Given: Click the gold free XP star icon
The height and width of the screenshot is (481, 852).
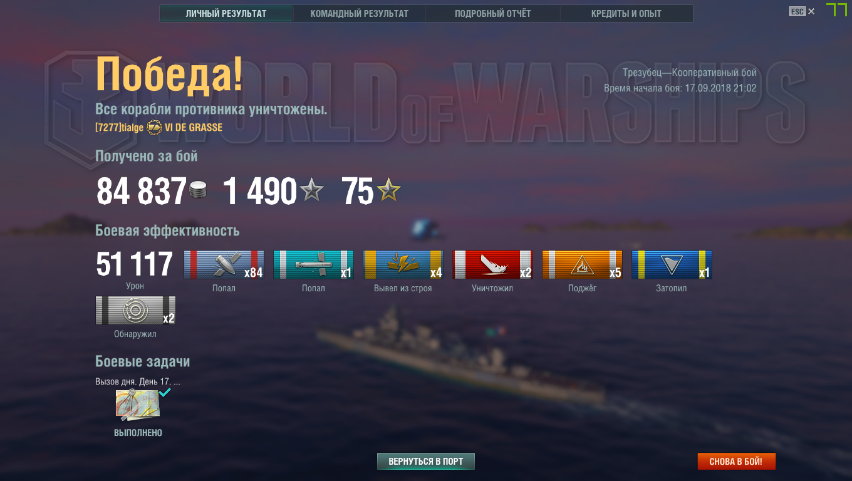Looking at the screenshot, I should click(x=388, y=190).
